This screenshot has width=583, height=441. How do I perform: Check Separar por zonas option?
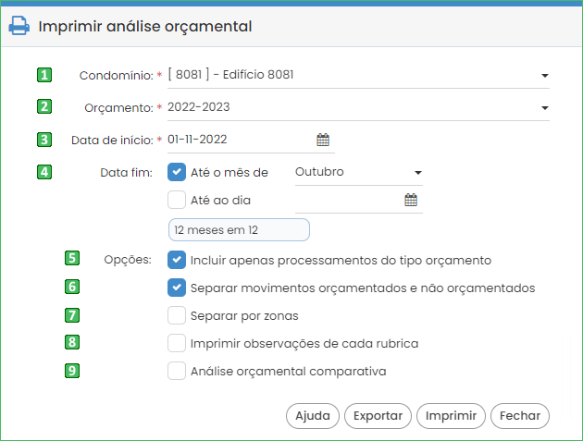coord(177,315)
